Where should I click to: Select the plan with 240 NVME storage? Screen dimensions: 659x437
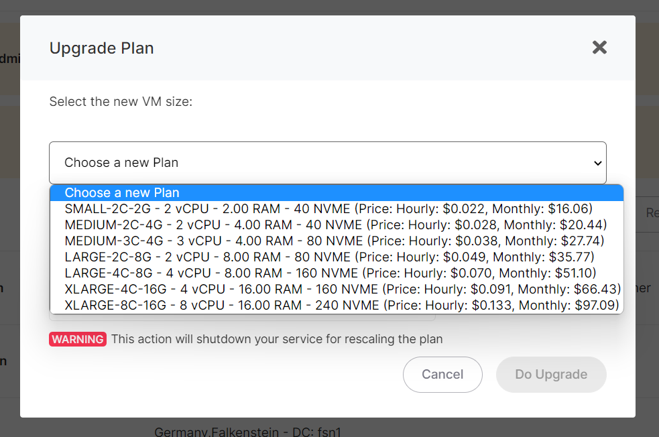coord(268,306)
